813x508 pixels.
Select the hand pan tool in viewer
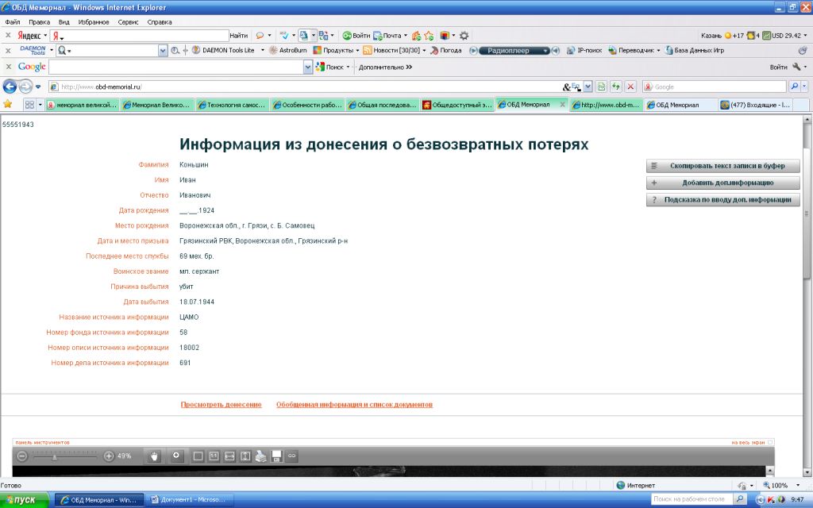coord(156,456)
